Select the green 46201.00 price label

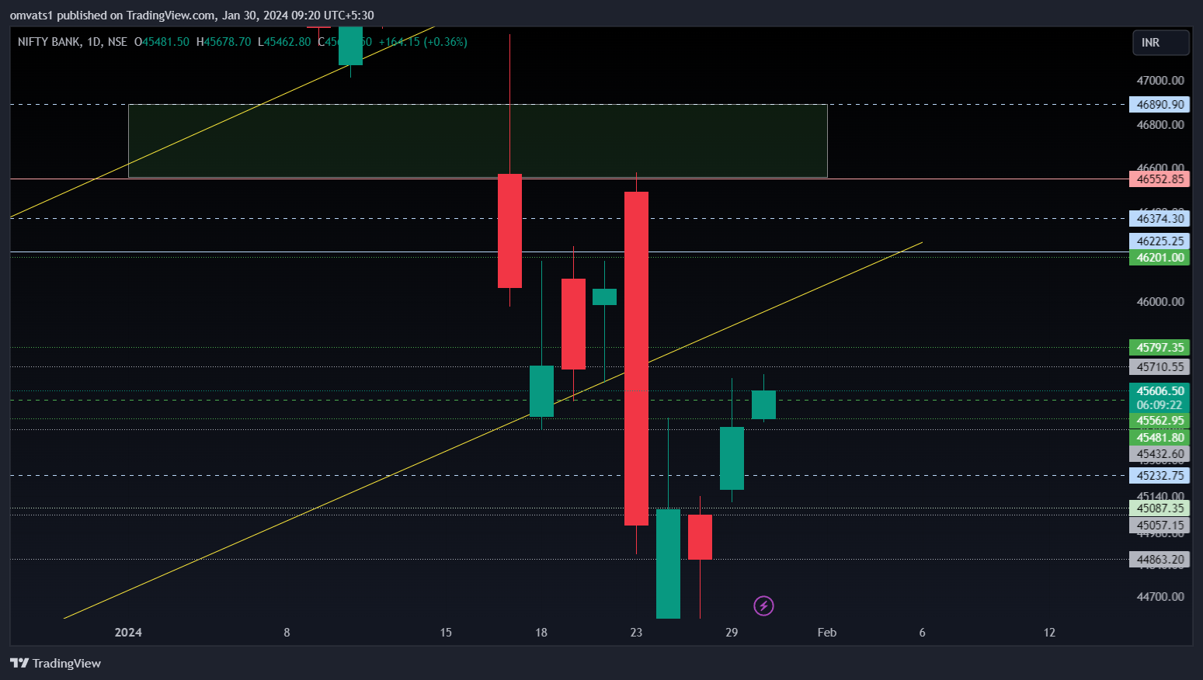coord(1160,258)
